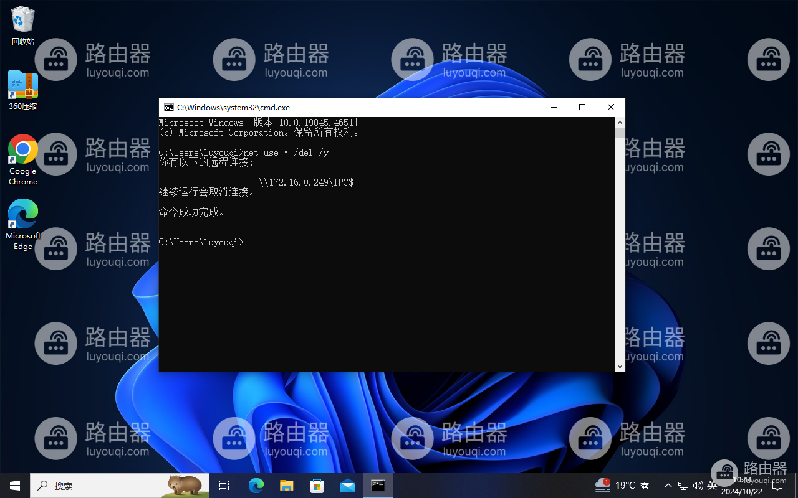Click the Microsoft Windows version line
Screen dimensions: 798x498
[x=259, y=123]
